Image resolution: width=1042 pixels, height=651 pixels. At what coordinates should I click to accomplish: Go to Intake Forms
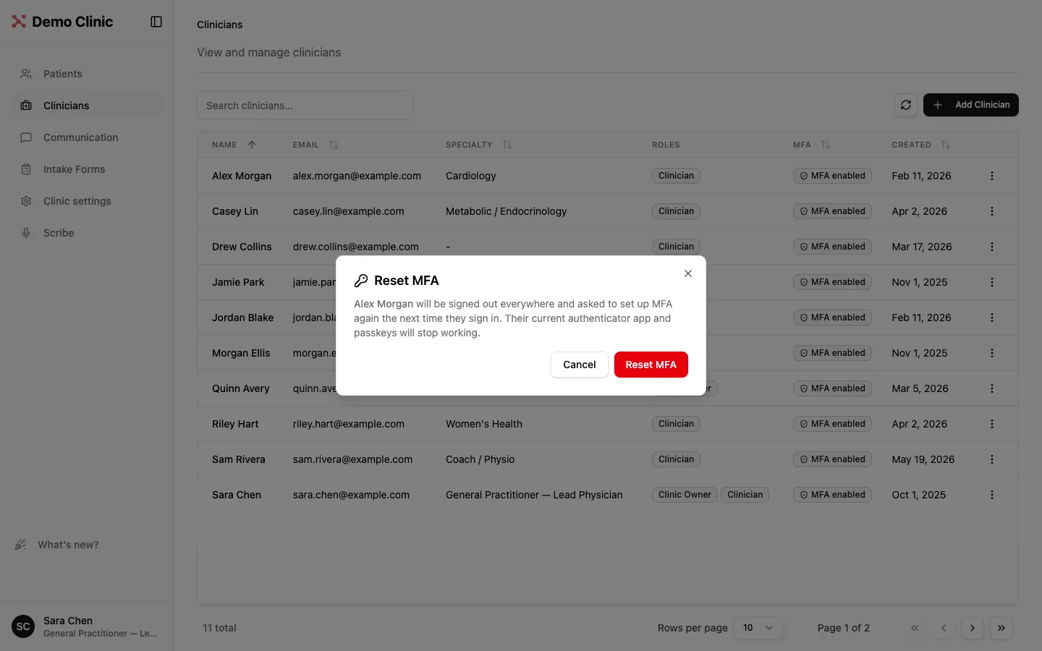pyautogui.click(x=87, y=169)
